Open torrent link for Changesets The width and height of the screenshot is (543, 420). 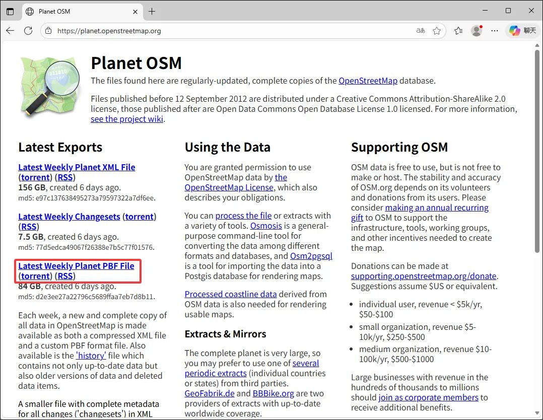[x=139, y=217]
